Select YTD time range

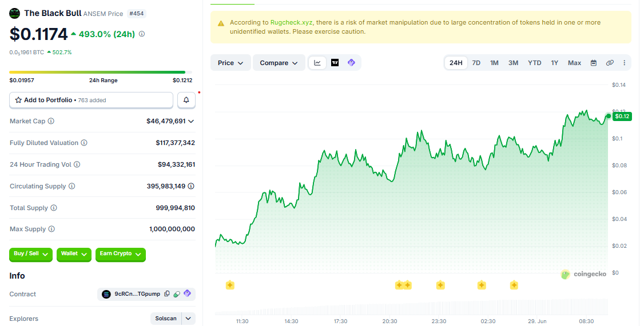[534, 63]
